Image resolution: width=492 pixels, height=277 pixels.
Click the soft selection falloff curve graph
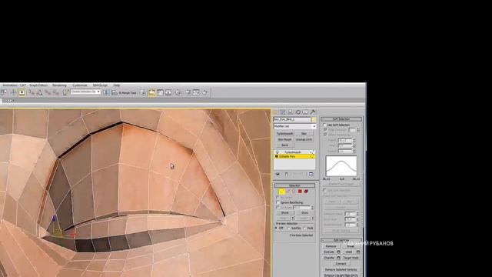(x=341, y=166)
